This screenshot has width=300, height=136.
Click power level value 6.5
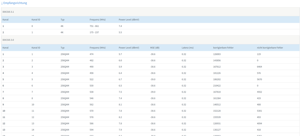click(120, 86)
